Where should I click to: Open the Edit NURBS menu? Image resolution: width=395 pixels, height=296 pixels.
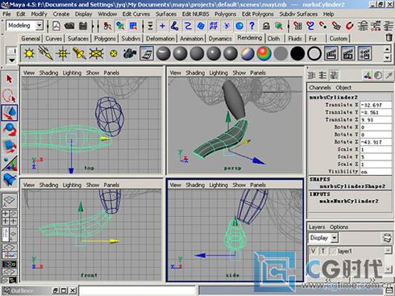(195, 14)
